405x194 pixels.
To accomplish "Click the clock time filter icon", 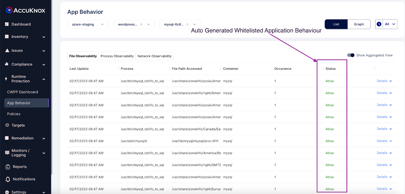I will pos(379,24).
